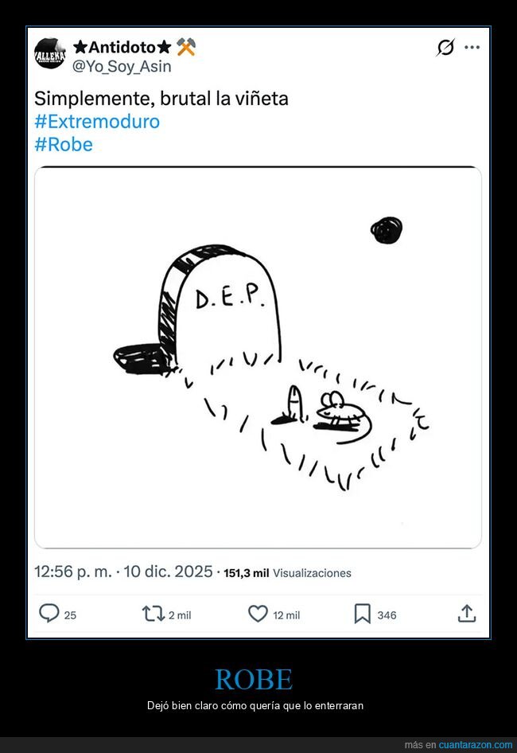The image size is (517, 753).
Task: Click the Antidoto profile avatar
Action: (x=49, y=54)
